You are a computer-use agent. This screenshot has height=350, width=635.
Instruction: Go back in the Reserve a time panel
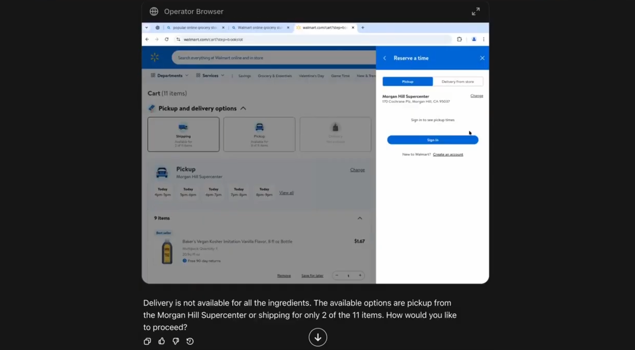coord(385,58)
